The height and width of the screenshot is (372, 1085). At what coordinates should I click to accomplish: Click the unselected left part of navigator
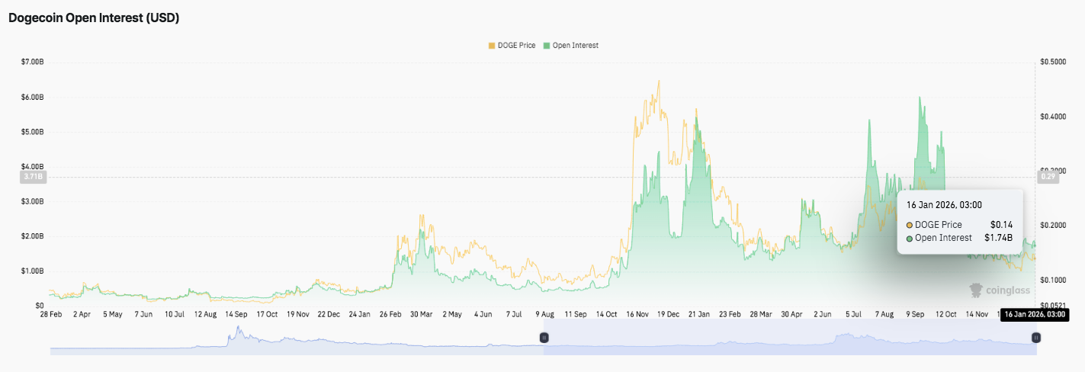point(296,337)
